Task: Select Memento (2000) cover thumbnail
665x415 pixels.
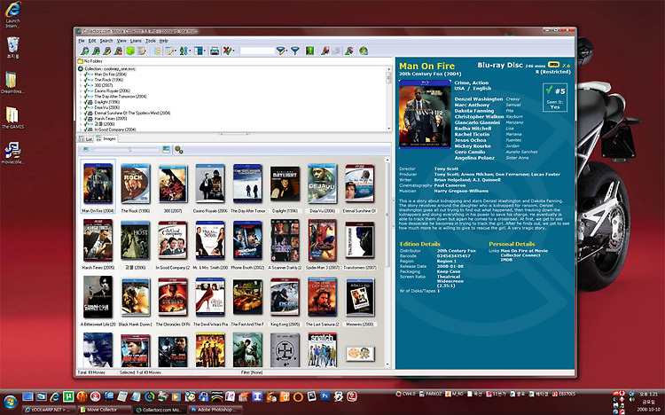Action: click(360, 297)
